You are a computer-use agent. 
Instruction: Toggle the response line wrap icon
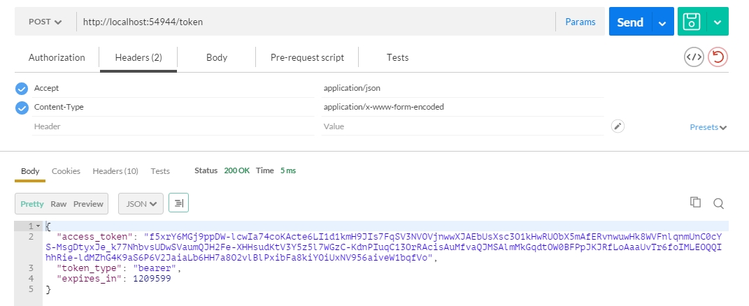pos(178,203)
